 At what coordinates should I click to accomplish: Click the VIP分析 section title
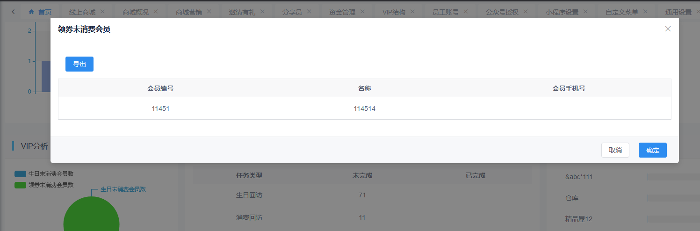[35, 146]
